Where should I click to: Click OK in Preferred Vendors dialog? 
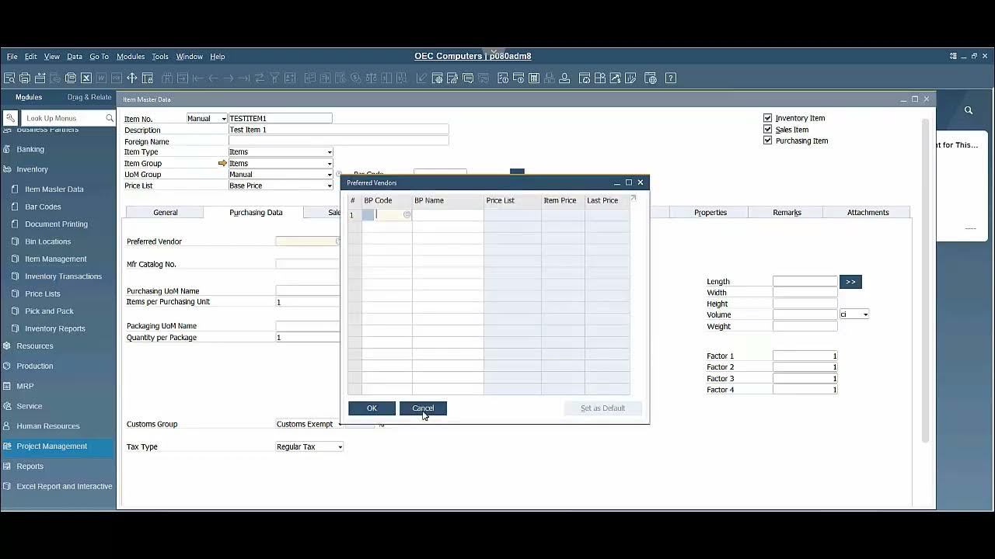(x=372, y=408)
